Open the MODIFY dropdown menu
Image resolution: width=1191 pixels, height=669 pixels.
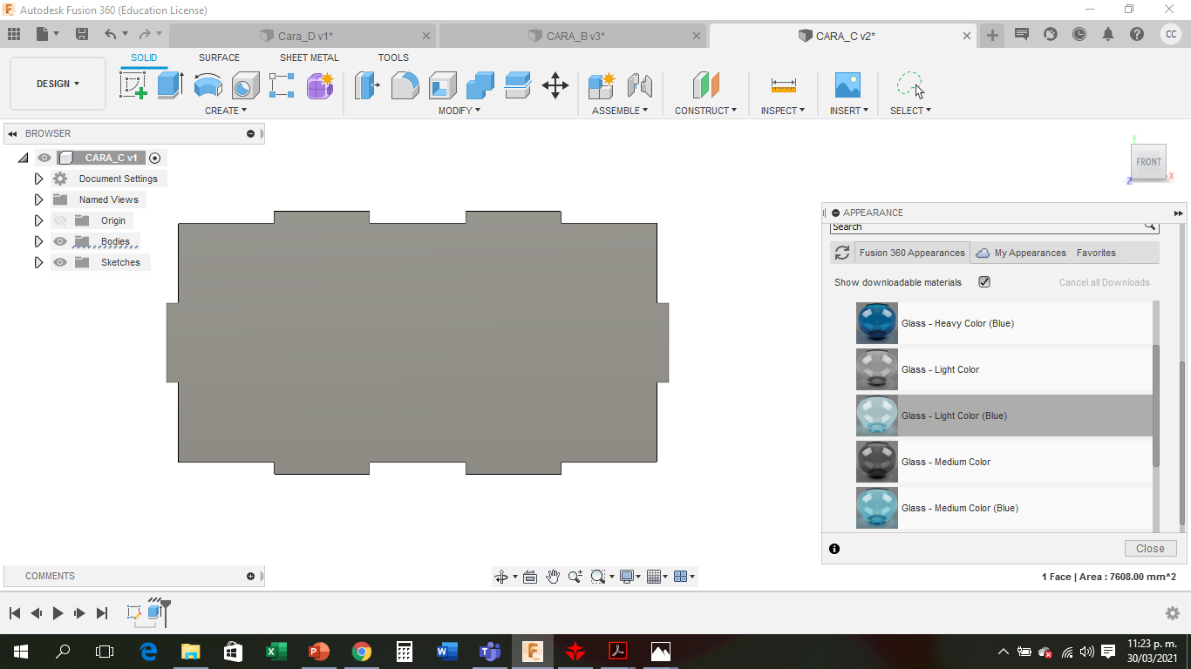(x=459, y=111)
